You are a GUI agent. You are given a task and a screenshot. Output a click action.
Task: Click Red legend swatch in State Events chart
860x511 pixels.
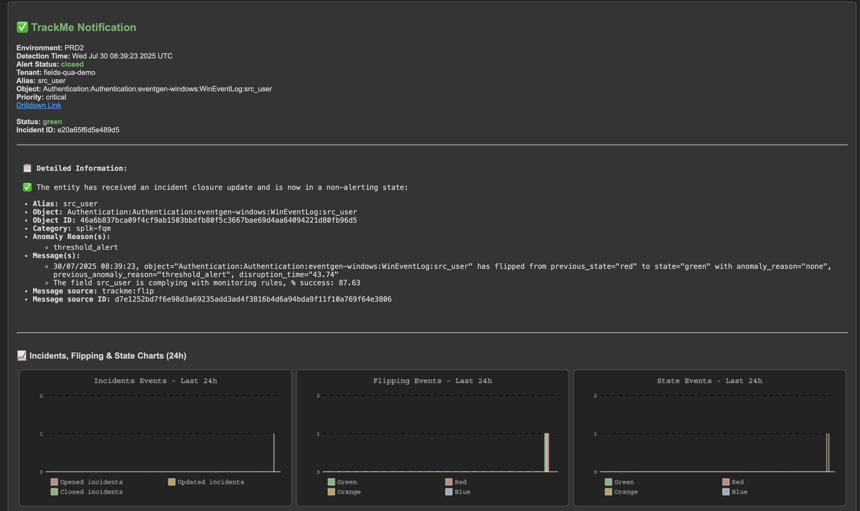coord(726,482)
